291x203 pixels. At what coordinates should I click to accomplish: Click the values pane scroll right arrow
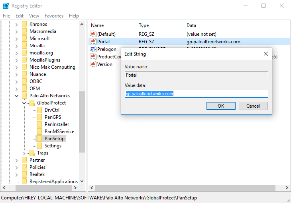tap(287, 188)
